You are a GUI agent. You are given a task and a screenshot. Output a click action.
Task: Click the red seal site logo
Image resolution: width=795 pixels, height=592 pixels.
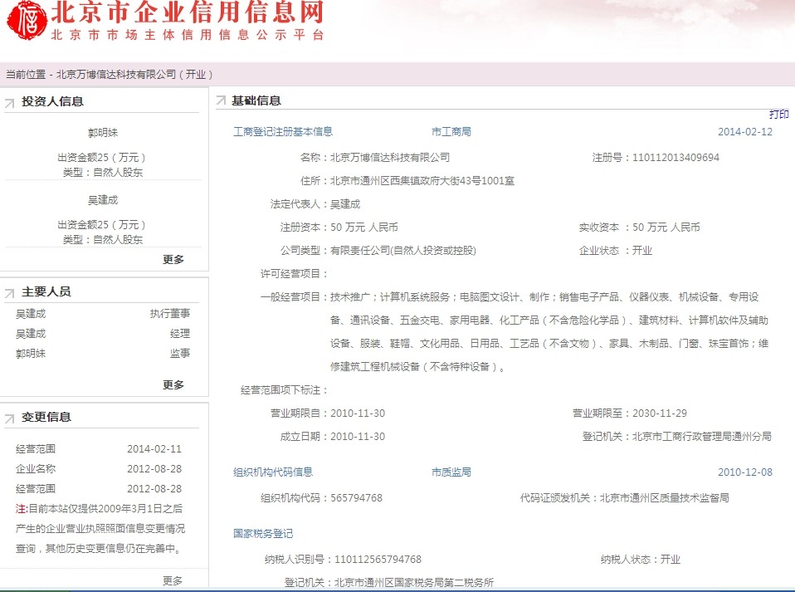click(x=25, y=21)
